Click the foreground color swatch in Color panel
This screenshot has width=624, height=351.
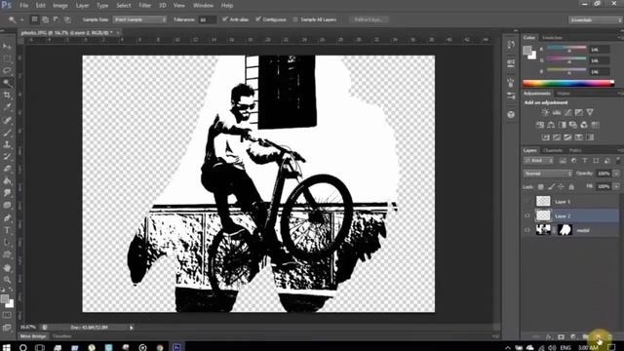tap(527, 50)
